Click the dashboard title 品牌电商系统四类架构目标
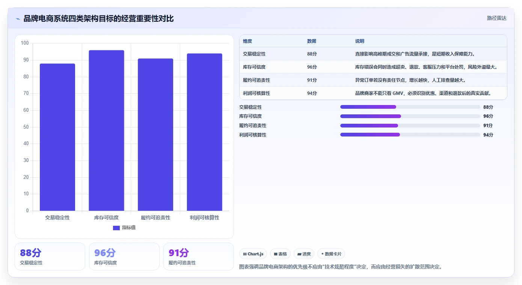The height and width of the screenshot is (285, 522). click(98, 19)
